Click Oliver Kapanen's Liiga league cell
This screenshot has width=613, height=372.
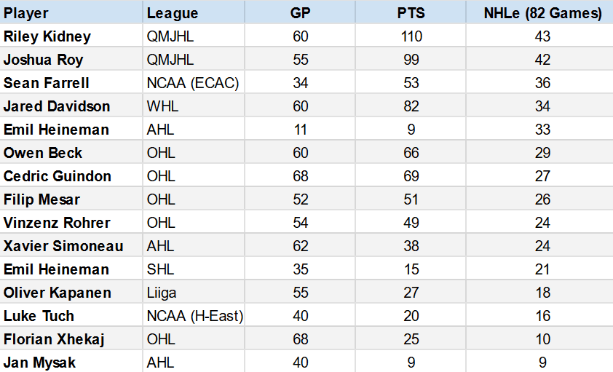point(194,293)
